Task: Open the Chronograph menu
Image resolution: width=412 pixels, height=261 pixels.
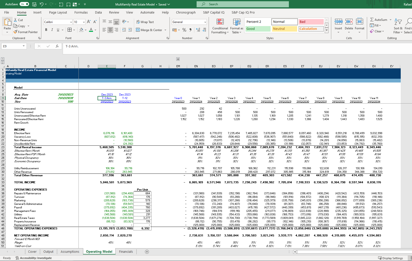Action: point(186,12)
